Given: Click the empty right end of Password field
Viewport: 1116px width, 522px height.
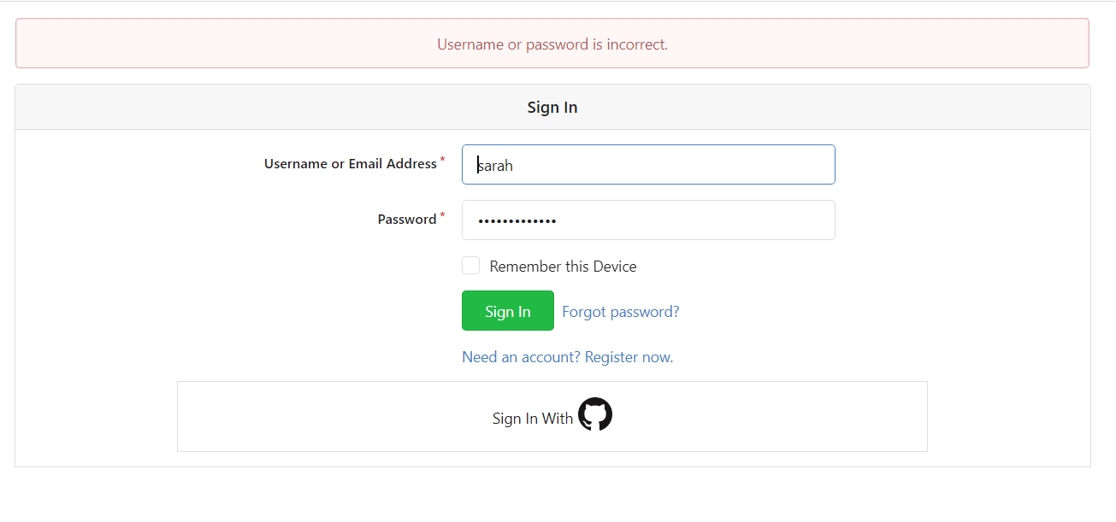Looking at the screenshot, I should (x=787, y=220).
